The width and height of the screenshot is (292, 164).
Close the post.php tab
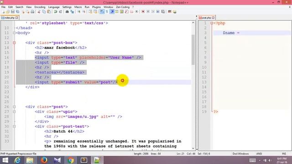click(213, 18)
